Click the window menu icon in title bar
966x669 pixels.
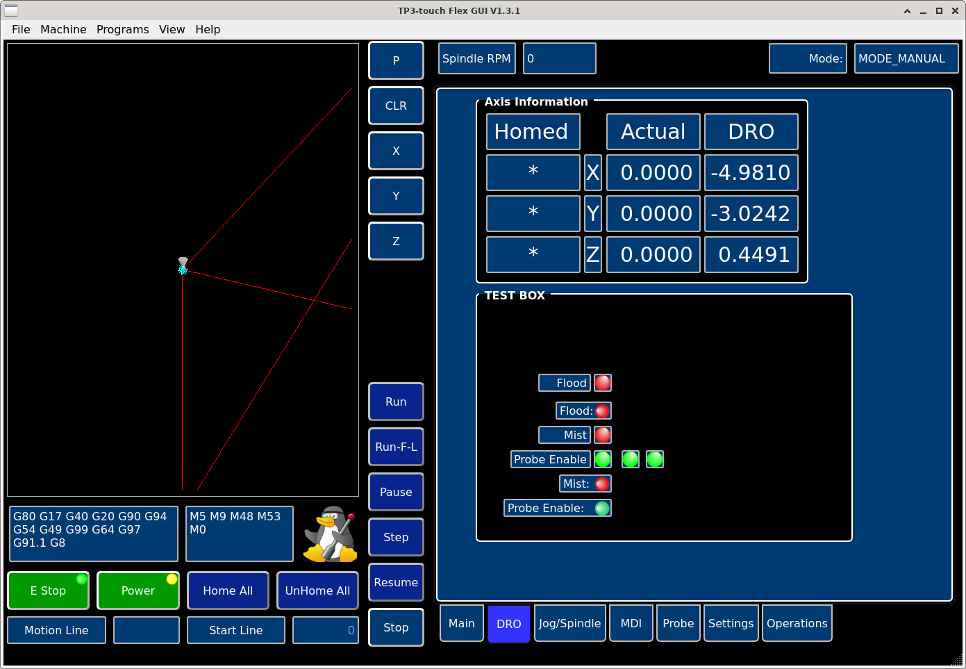[11, 10]
